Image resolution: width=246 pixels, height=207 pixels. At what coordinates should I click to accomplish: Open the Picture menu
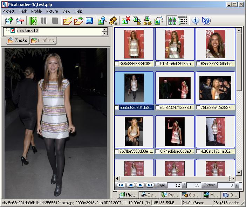coord(52,11)
